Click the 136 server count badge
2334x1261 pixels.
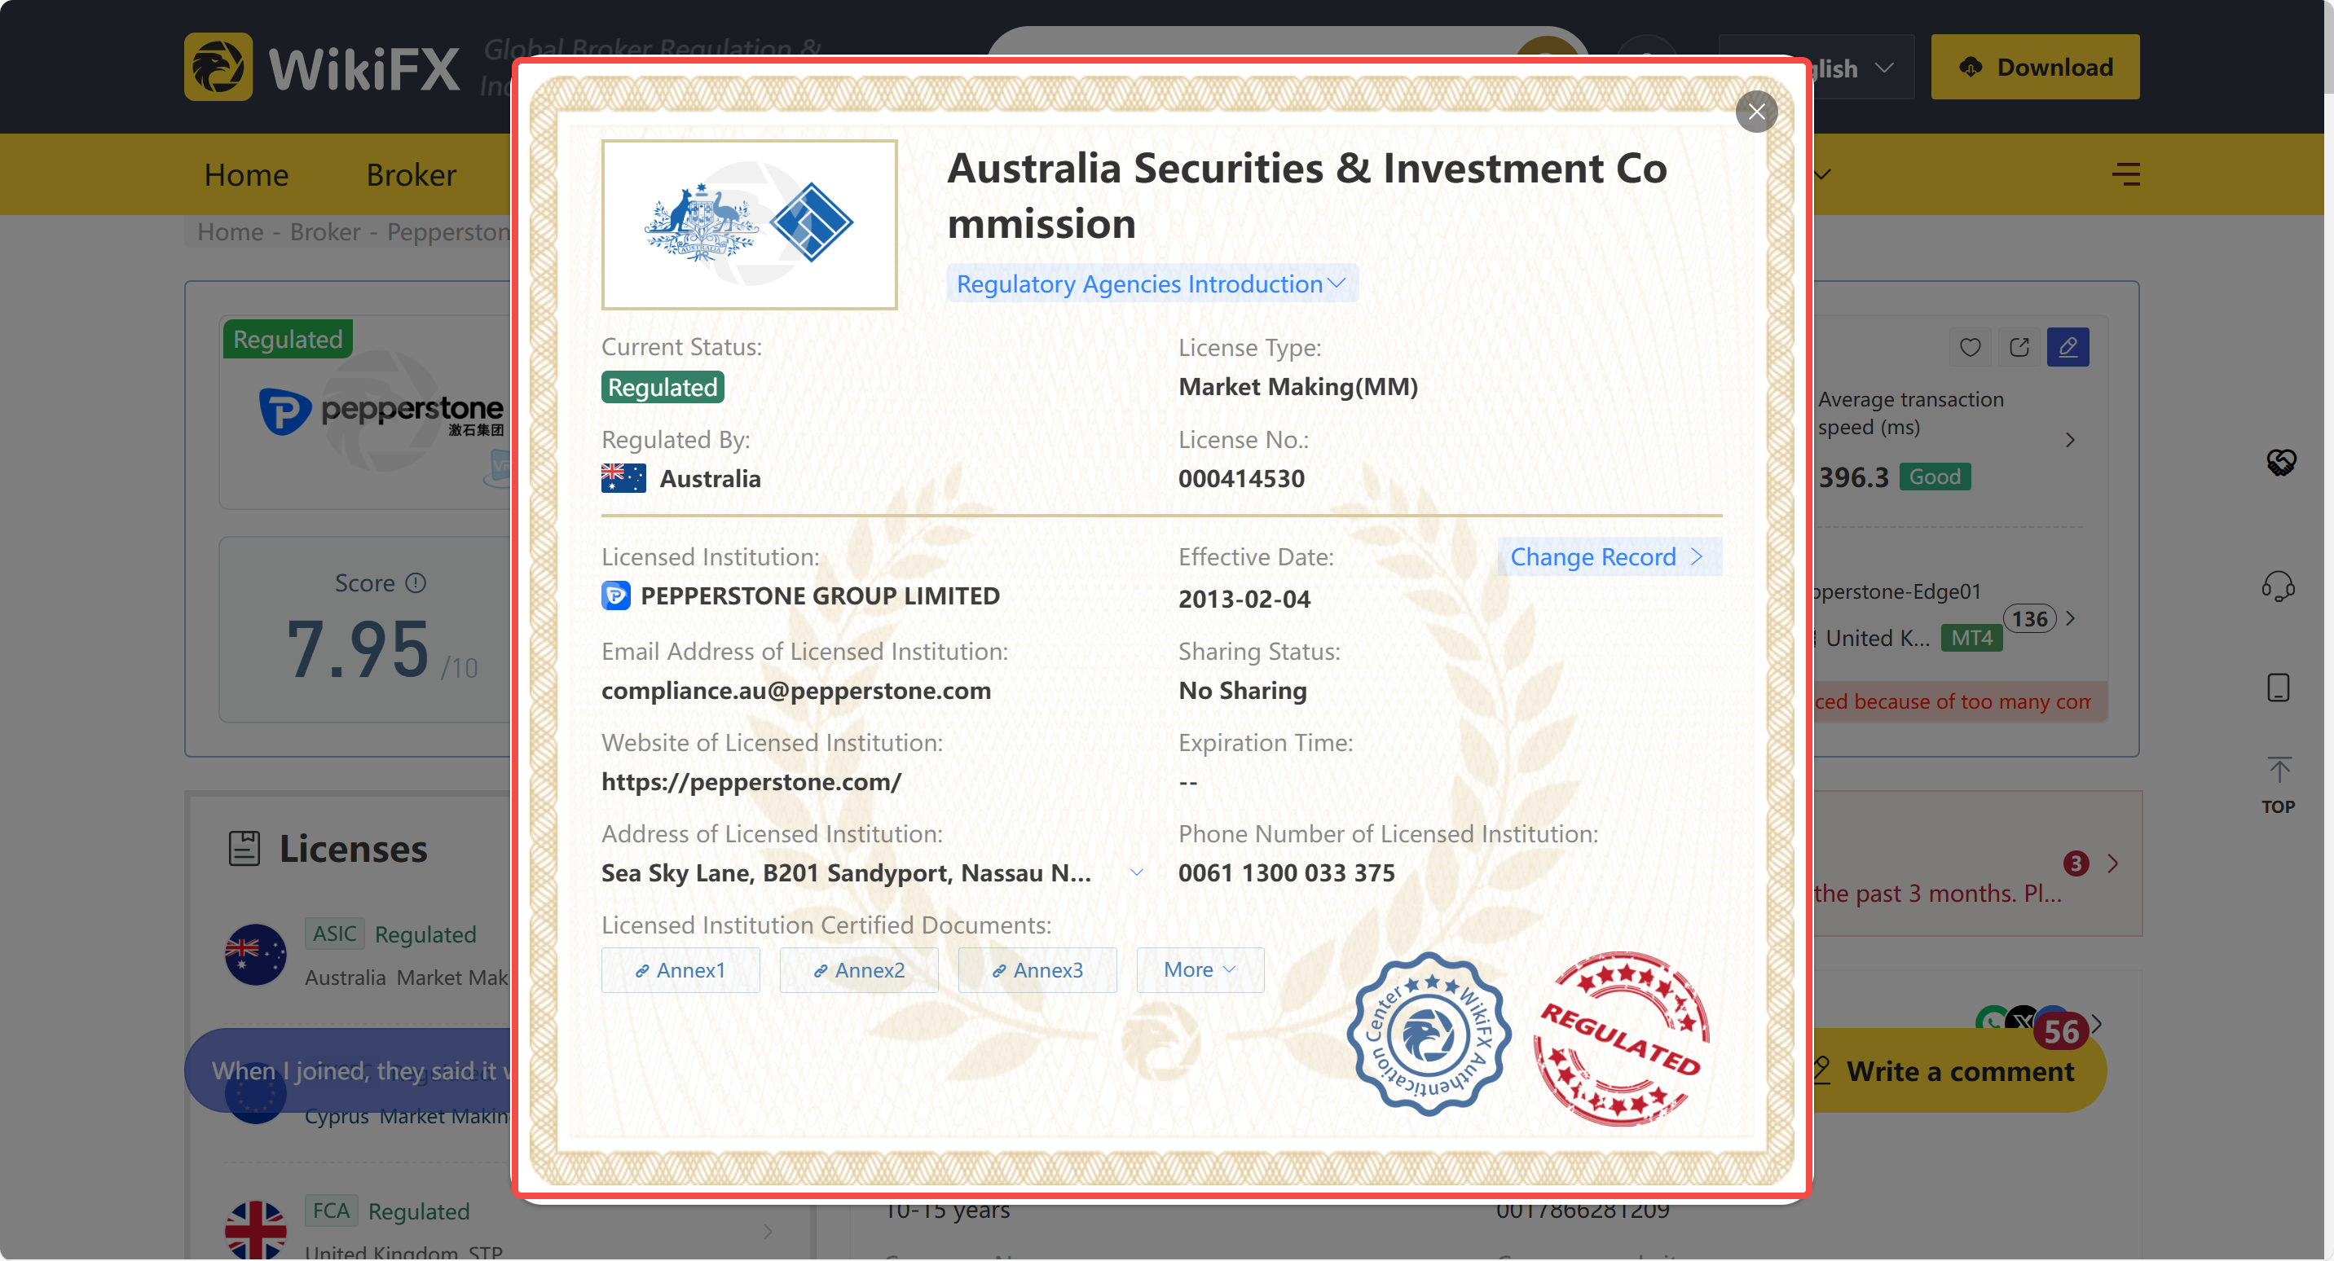pos(2029,619)
